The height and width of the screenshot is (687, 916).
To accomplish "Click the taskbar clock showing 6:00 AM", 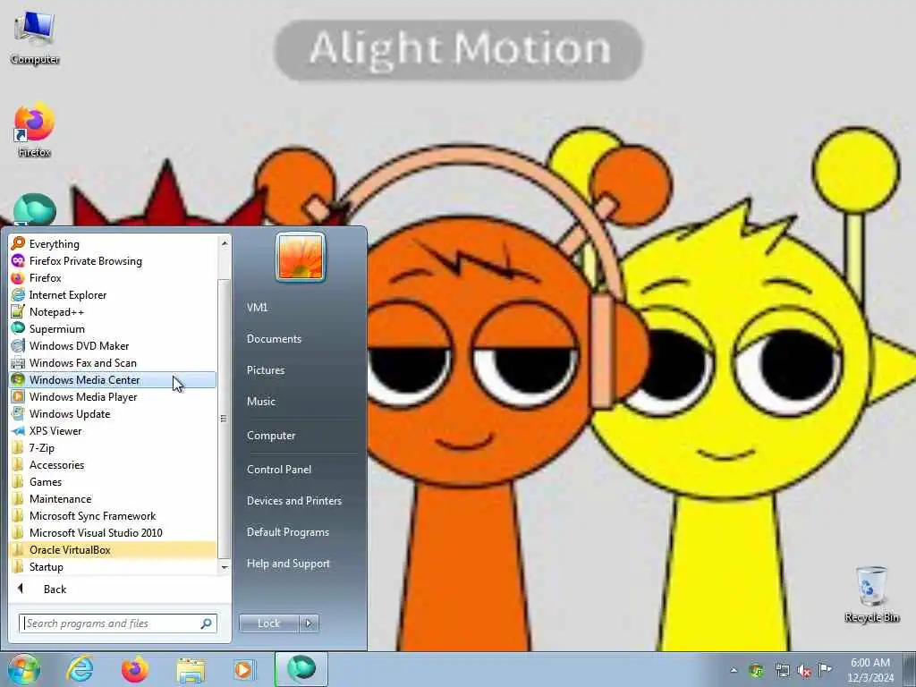I will 870,670.
